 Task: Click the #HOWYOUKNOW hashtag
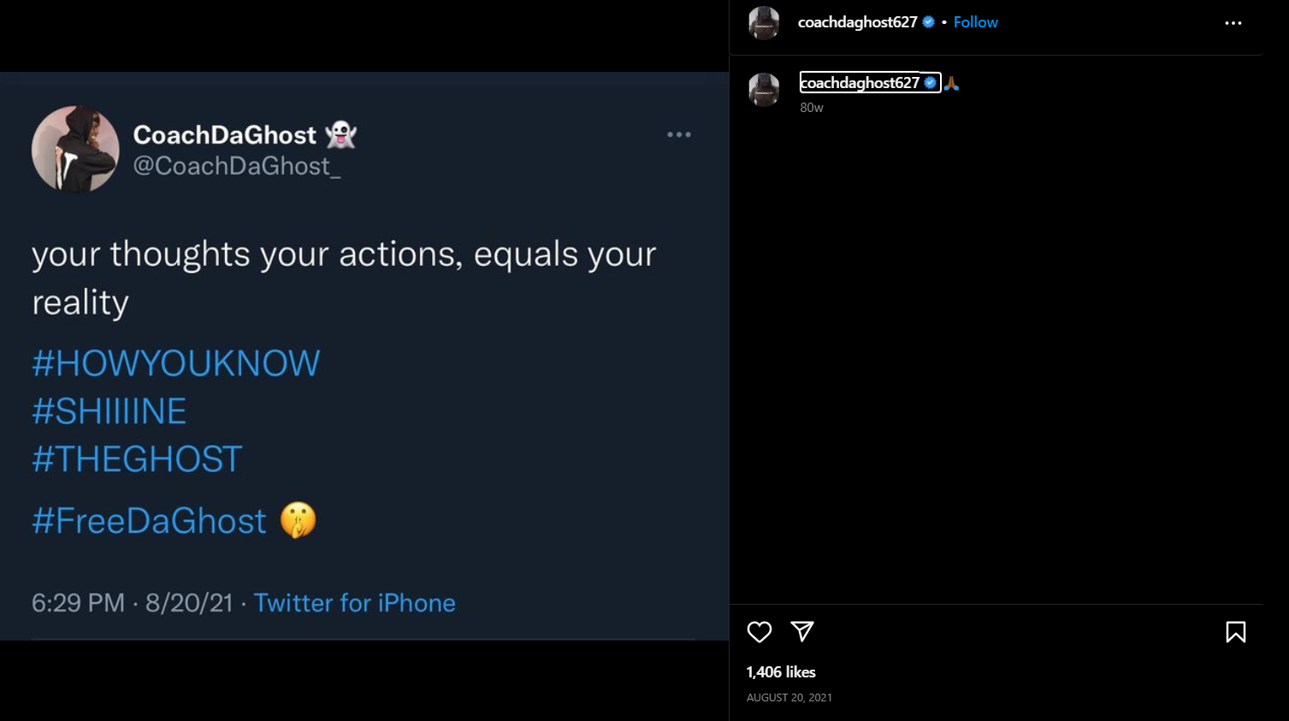click(x=175, y=363)
